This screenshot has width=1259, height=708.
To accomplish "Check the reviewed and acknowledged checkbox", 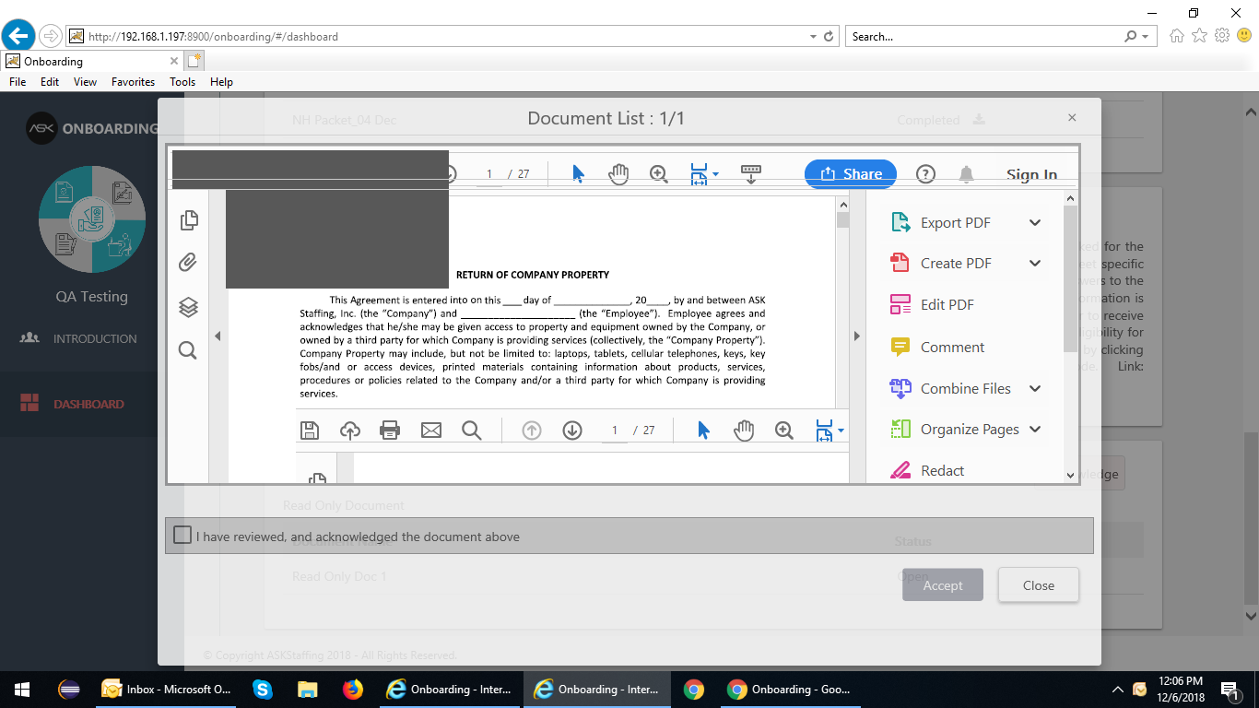I will click(x=182, y=535).
